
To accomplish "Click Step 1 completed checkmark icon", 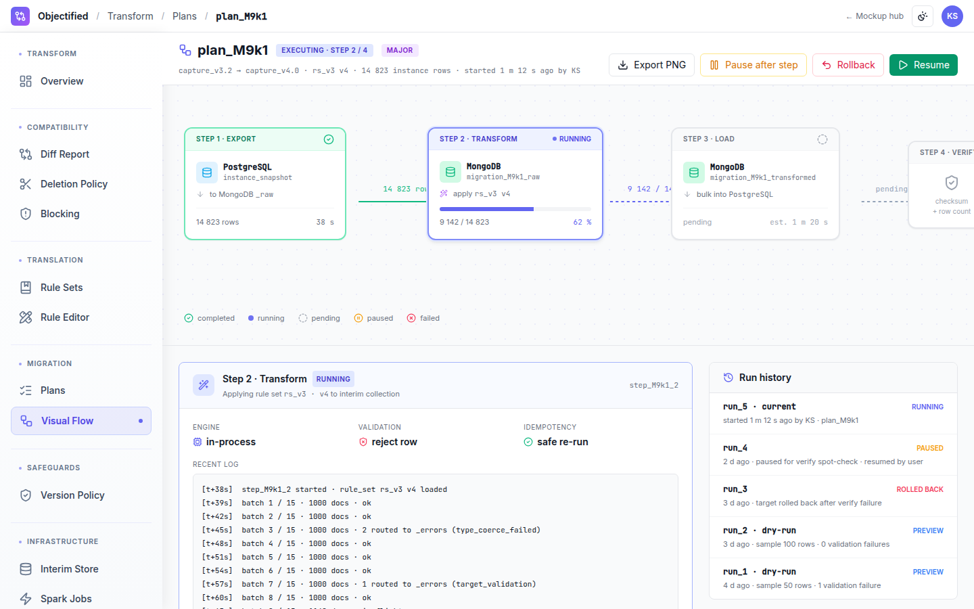I will [329, 139].
